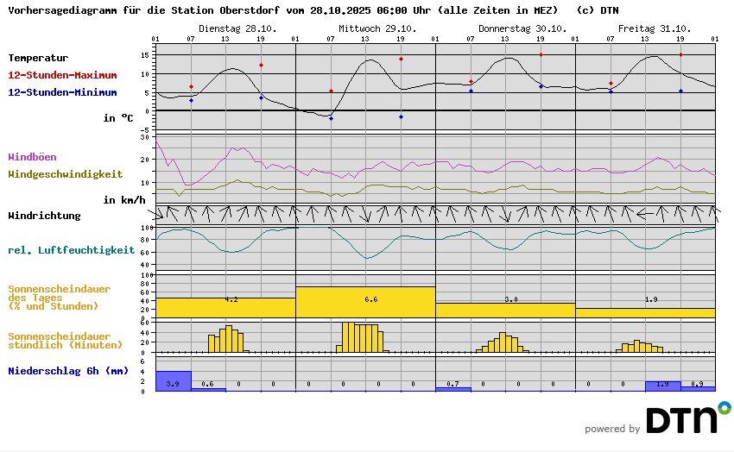Image resolution: width=734 pixels, height=452 pixels.
Task: Click the Windrichtung row label
Action: 44,216
